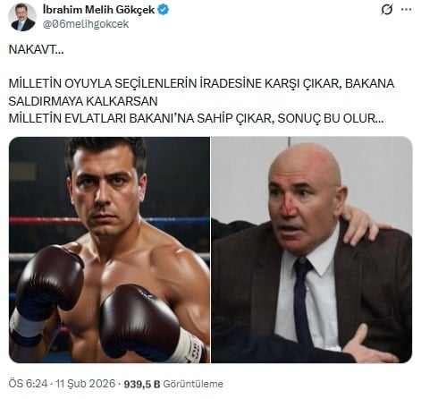421x399 pixels.
Task: Open the Grok icon beside the tweet
Action: point(387,10)
